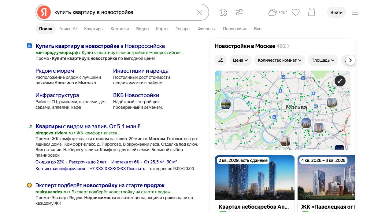
Task: Switch to Картинки tab
Action: point(120,29)
